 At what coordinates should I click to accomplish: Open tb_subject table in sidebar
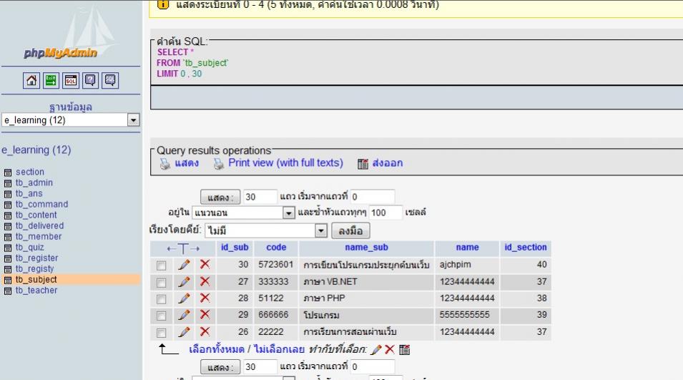tap(36, 279)
